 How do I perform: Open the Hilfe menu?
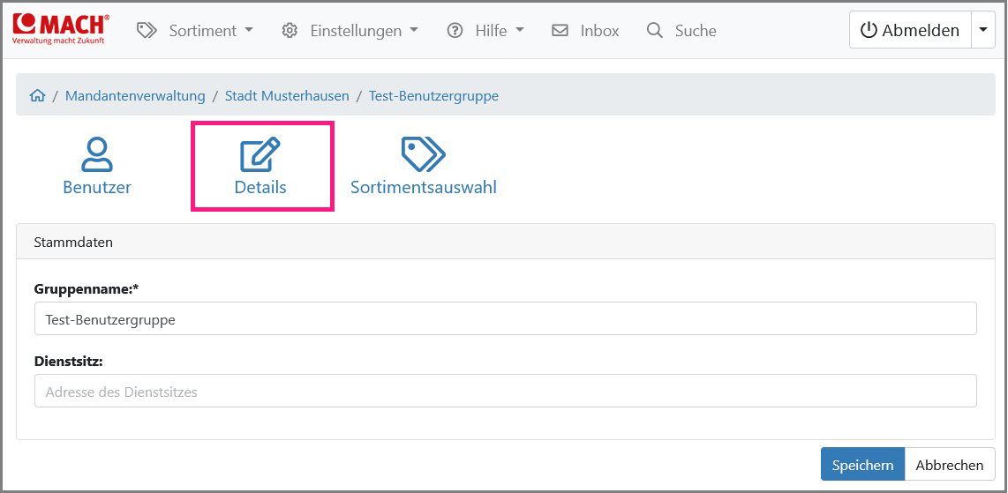click(x=485, y=30)
